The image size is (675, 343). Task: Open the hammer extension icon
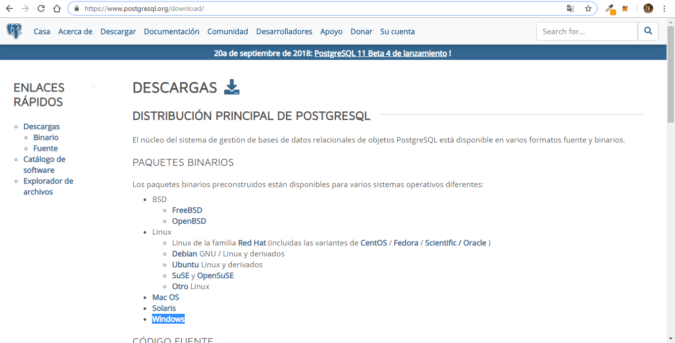(x=610, y=9)
